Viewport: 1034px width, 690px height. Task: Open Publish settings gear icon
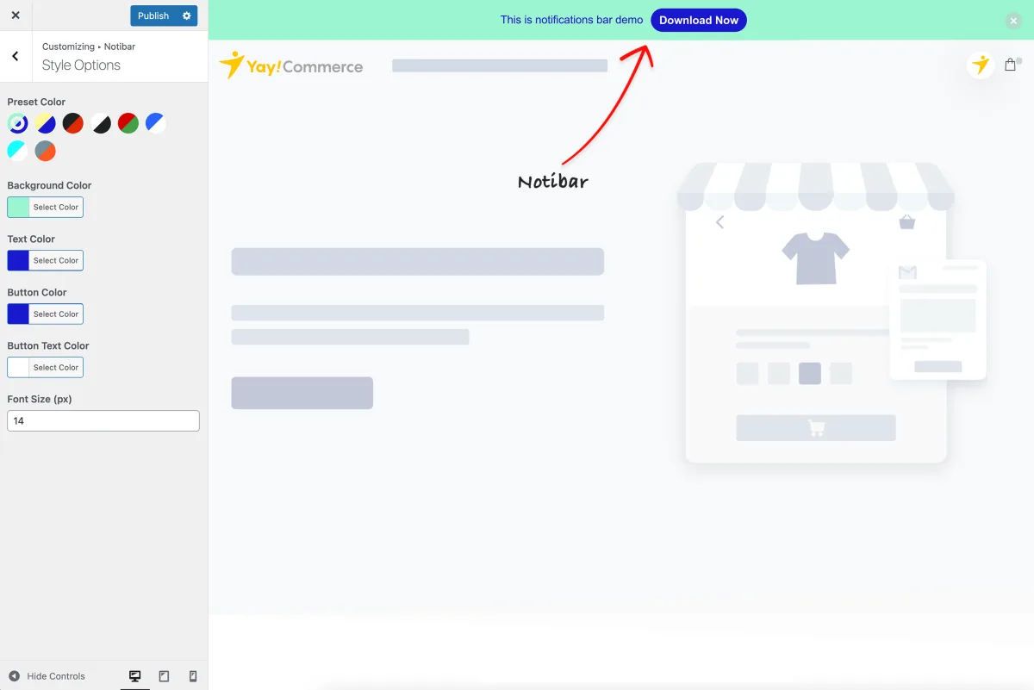[x=187, y=16]
